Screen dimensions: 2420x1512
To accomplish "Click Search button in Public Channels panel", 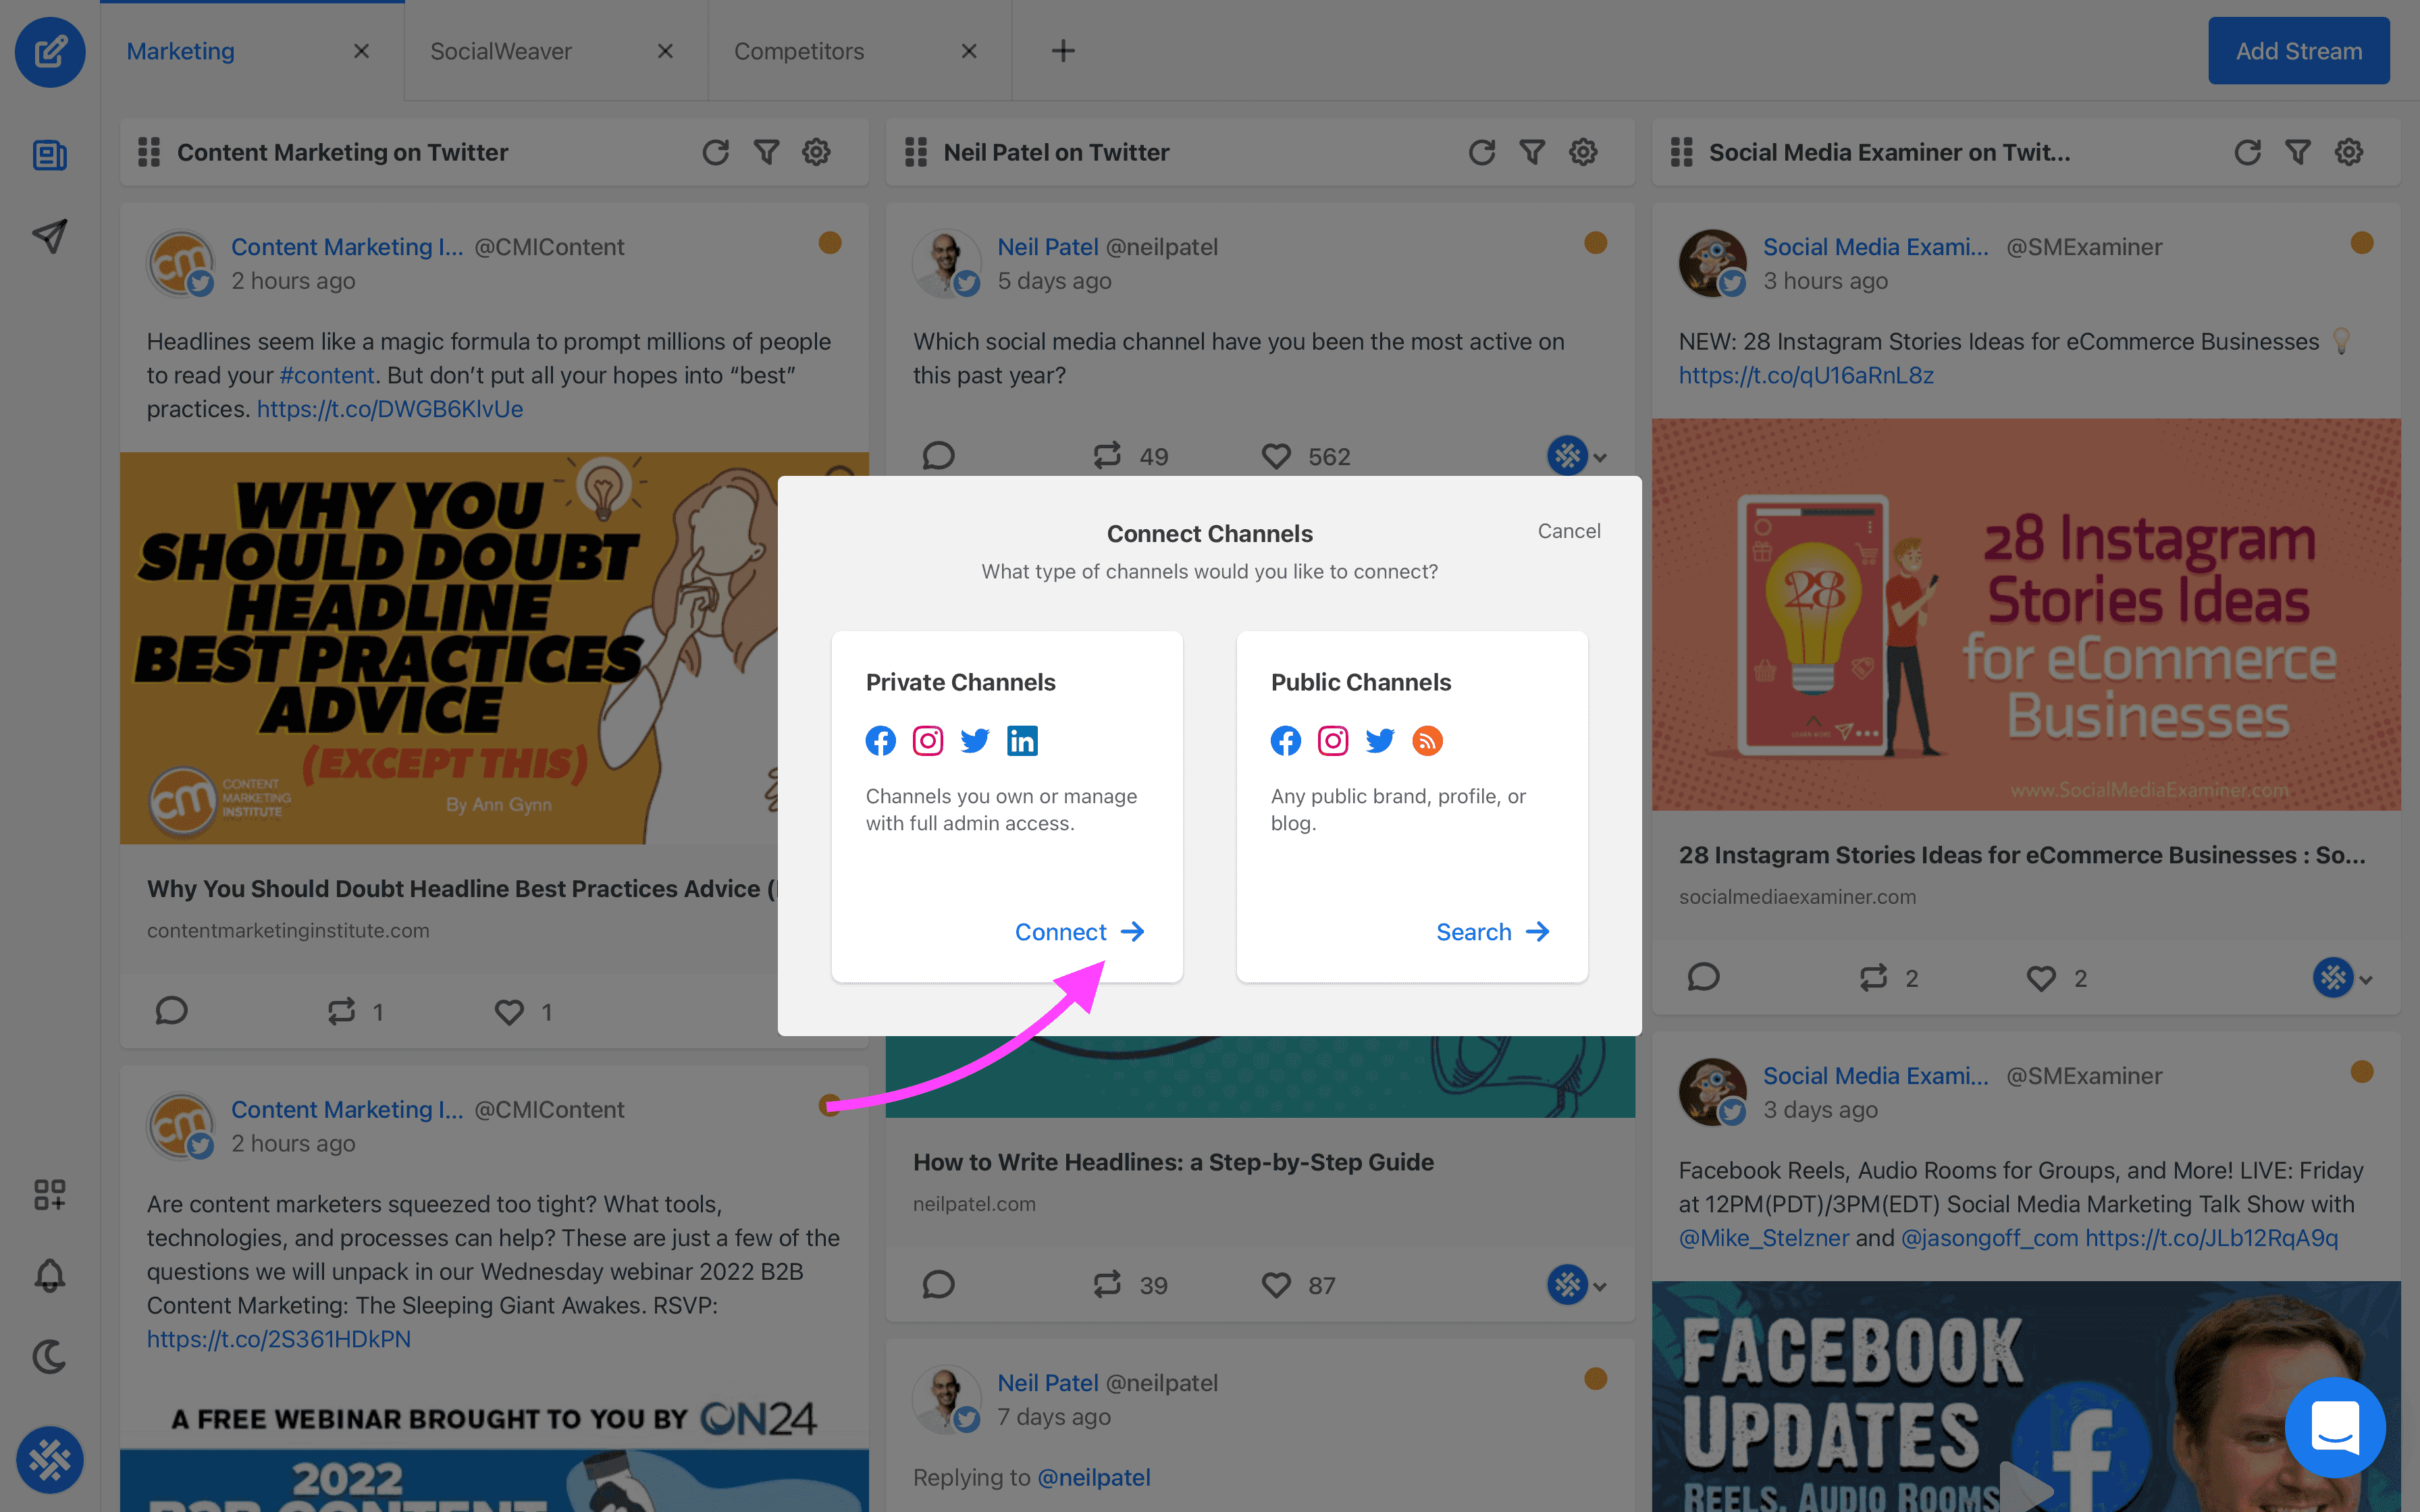I will pyautogui.click(x=1490, y=930).
